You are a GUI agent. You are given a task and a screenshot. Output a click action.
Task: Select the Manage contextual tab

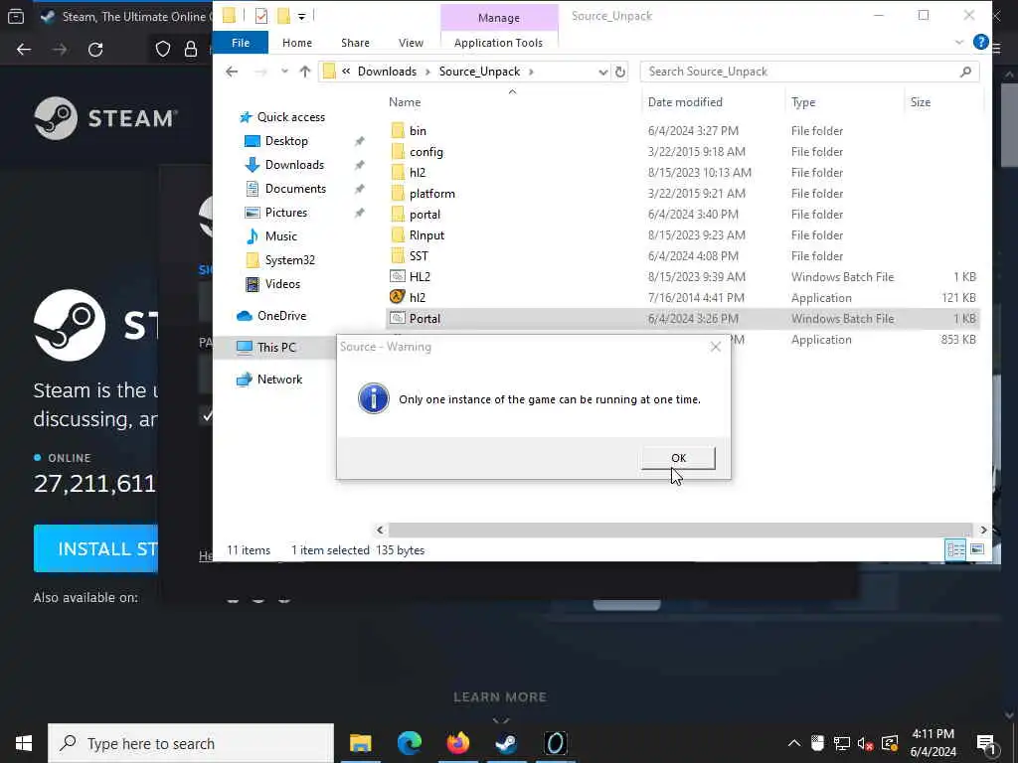(499, 18)
